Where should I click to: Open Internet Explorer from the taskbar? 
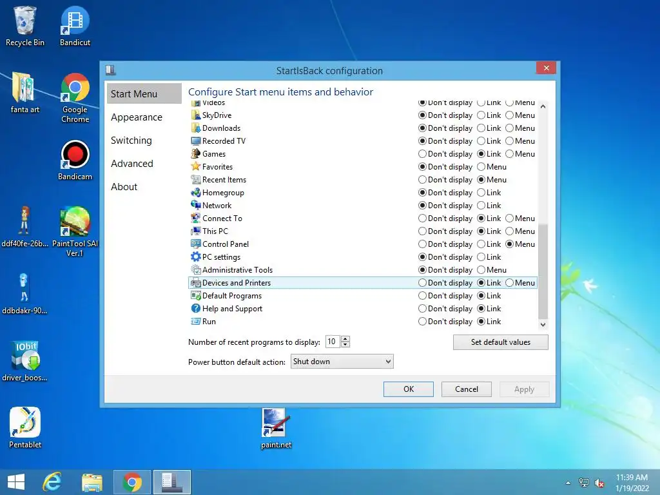pyautogui.click(x=53, y=482)
